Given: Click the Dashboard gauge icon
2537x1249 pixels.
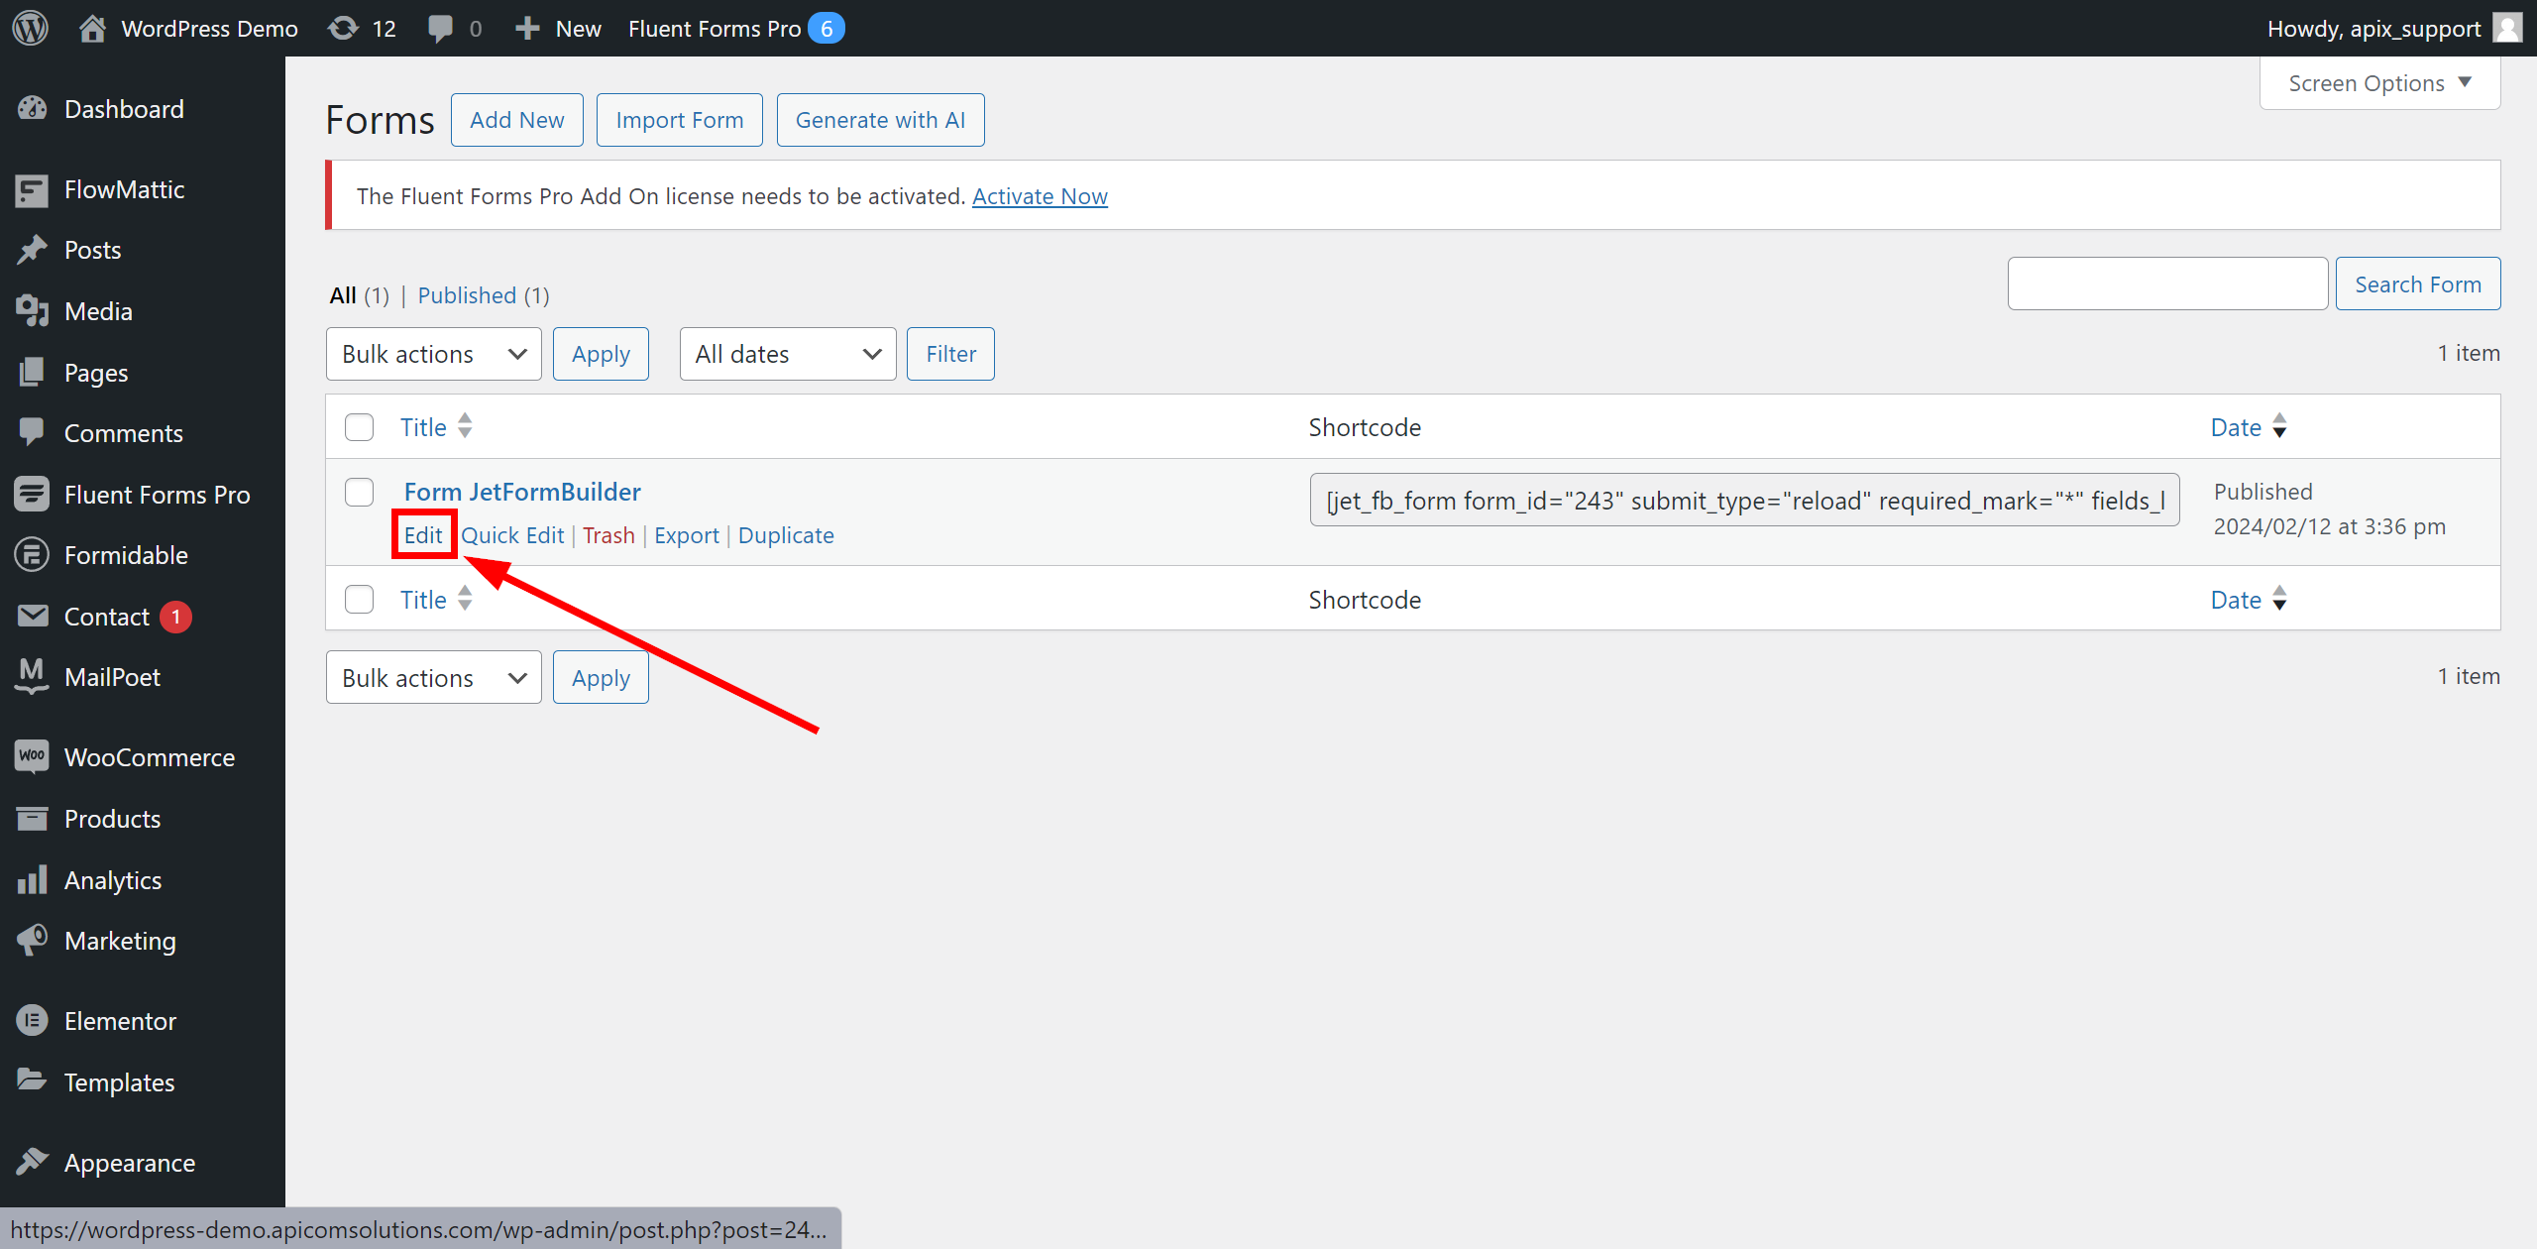Looking at the screenshot, I should [x=32, y=108].
